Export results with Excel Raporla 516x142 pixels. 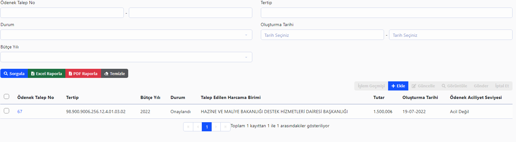coord(46,74)
